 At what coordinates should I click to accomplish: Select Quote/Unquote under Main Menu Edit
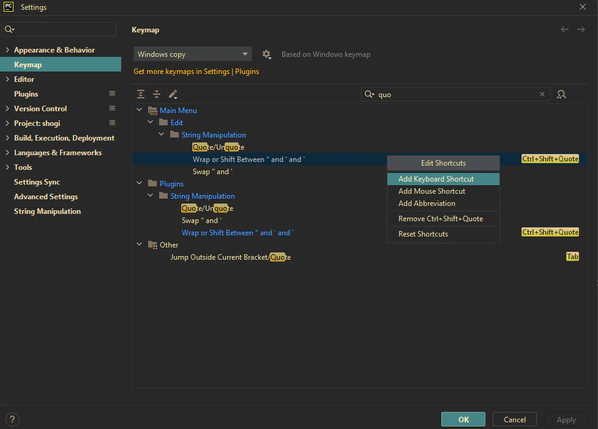(x=218, y=147)
